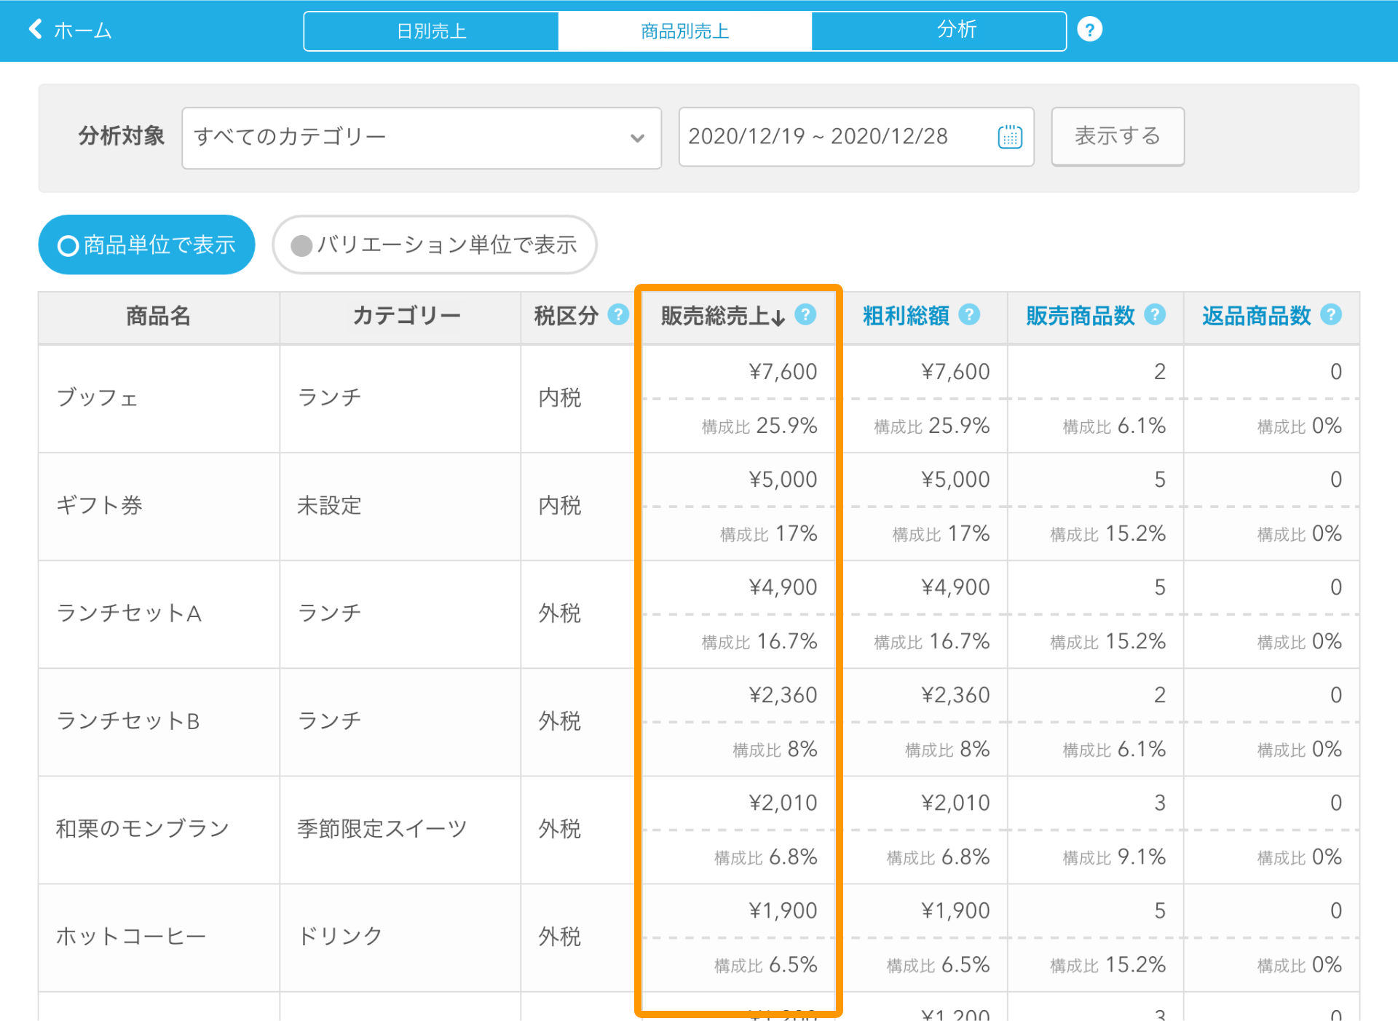This screenshot has width=1398, height=1021.
Task: Click the 商品名 column header
Action: click(x=158, y=316)
